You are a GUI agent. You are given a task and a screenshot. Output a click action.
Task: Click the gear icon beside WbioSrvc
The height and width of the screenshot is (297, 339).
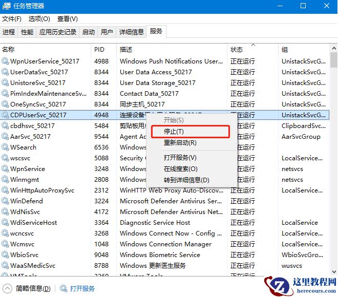coord(5,255)
